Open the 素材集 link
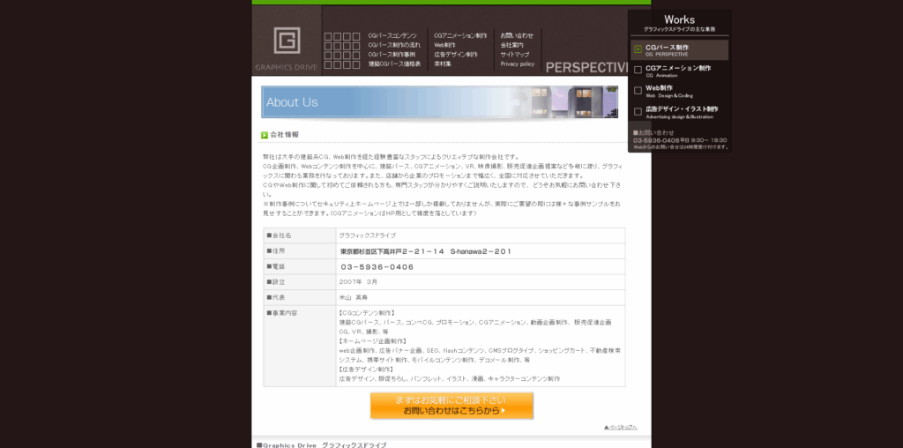Image resolution: width=903 pixels, height=448 pixels. click(x=443, y=64)
